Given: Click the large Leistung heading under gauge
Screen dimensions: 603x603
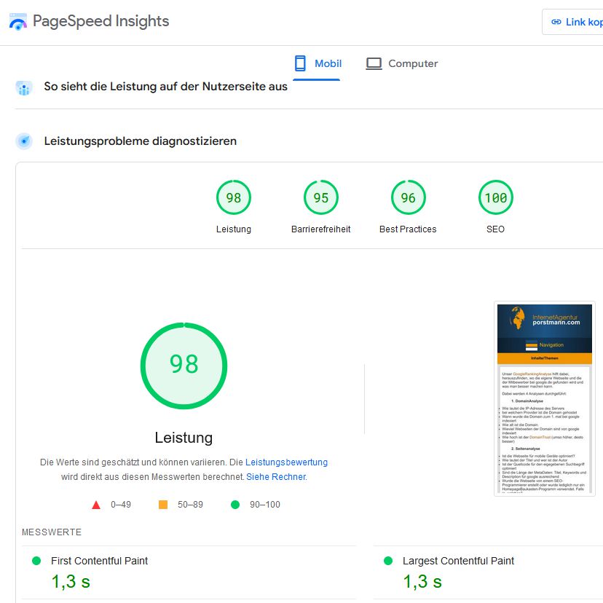Looking at the screenshot, I should click(184, 438).
